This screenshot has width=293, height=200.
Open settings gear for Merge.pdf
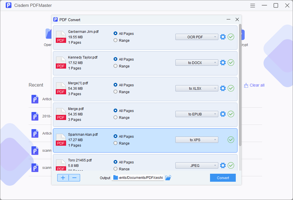point(223,114)
